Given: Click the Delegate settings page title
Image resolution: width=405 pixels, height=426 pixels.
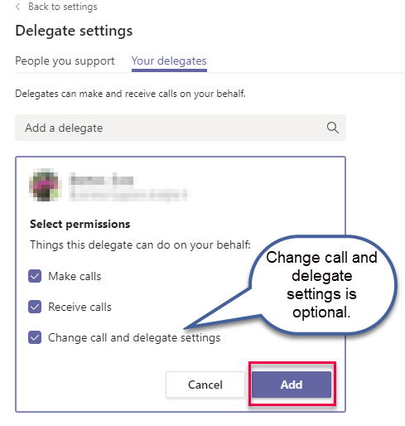Looking at the screenshot, I should (74, 31).
